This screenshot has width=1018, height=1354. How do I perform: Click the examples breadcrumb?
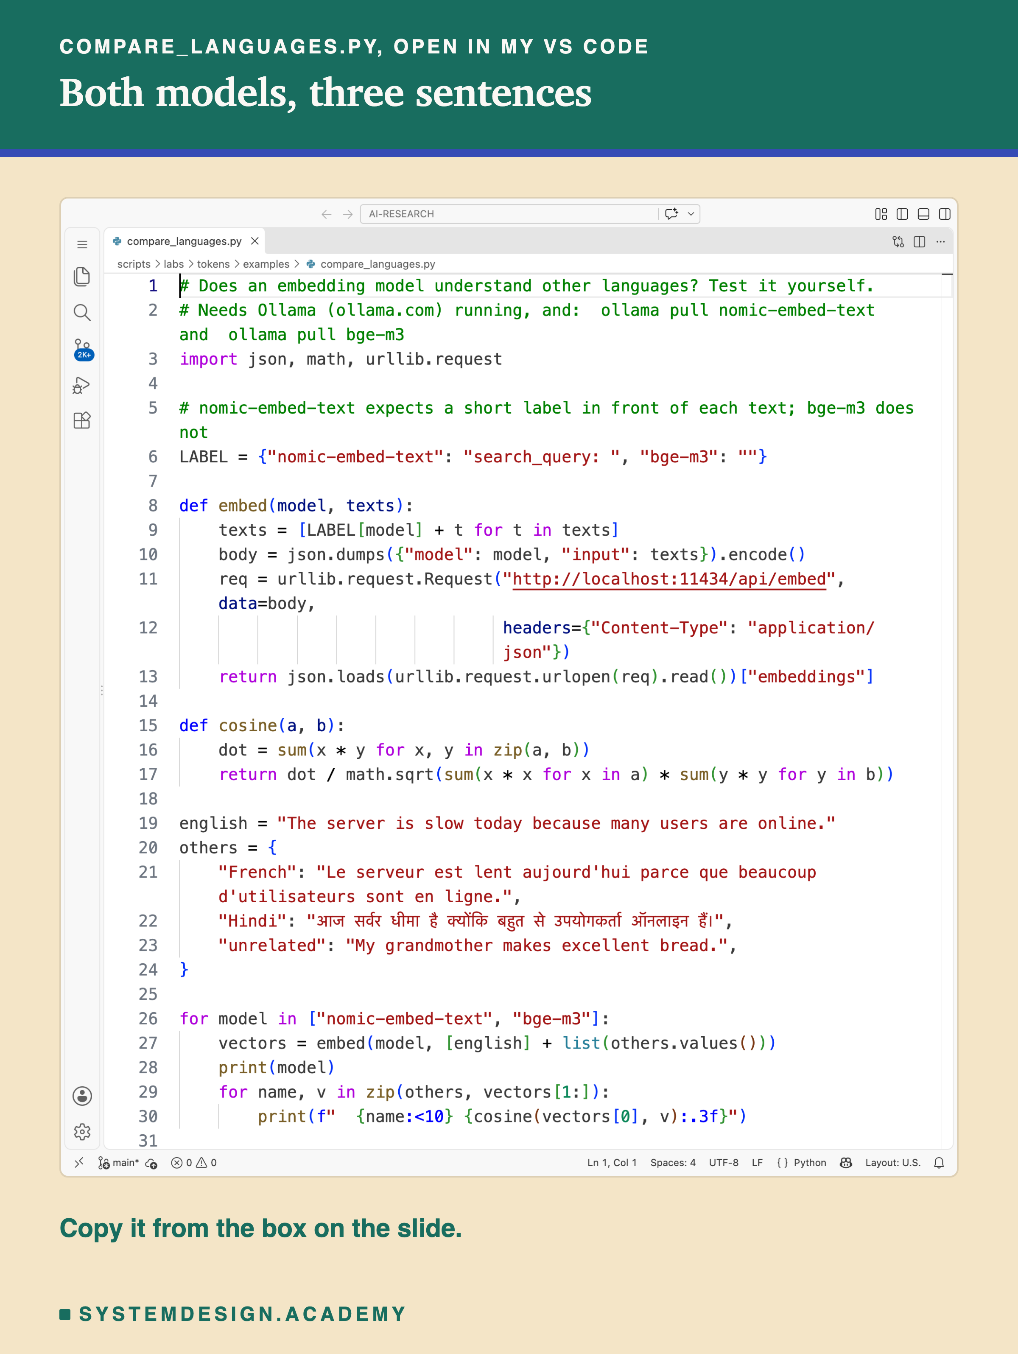pos(266,264)
